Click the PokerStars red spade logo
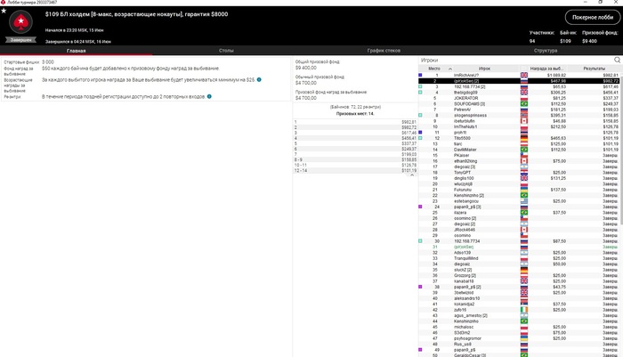The image size is (623, 357). (20, 21)
